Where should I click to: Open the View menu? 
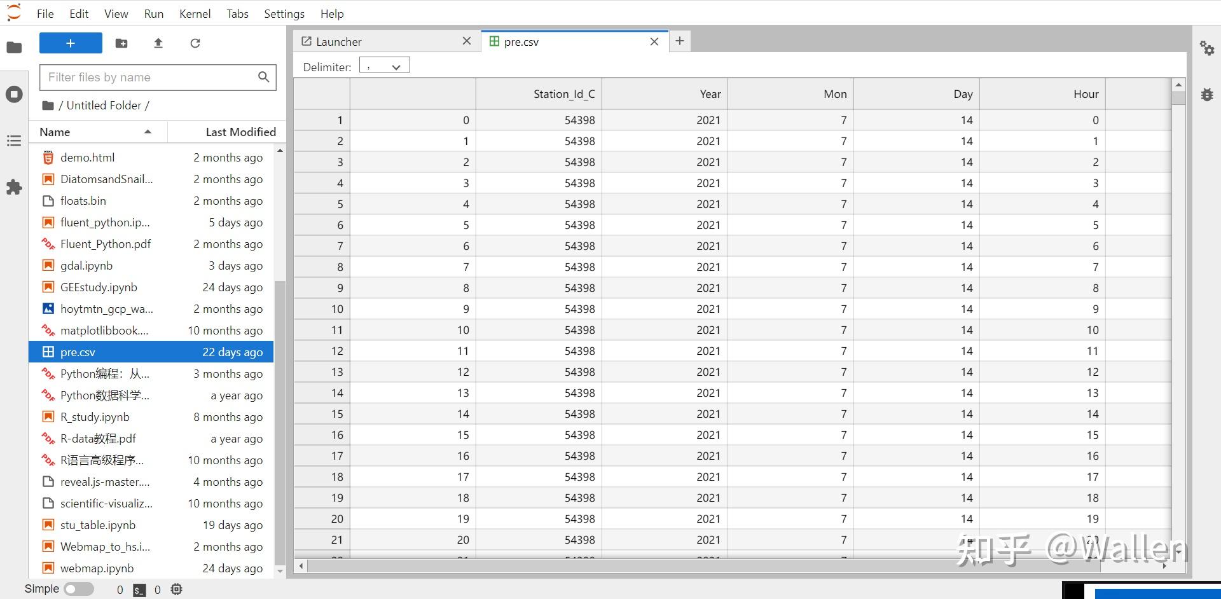(x=116, y=13)
